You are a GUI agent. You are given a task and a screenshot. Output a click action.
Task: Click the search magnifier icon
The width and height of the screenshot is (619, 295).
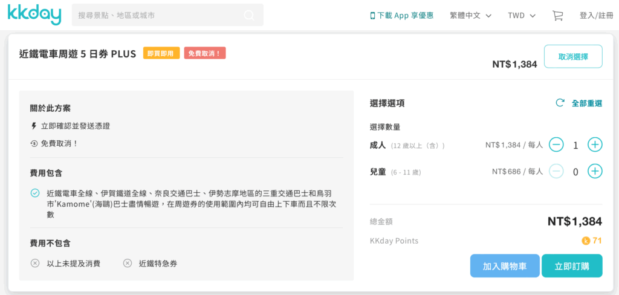[249, 15]
